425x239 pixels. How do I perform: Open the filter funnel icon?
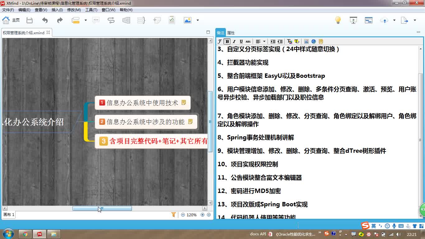pyautogui.click(x=174, y=215)
